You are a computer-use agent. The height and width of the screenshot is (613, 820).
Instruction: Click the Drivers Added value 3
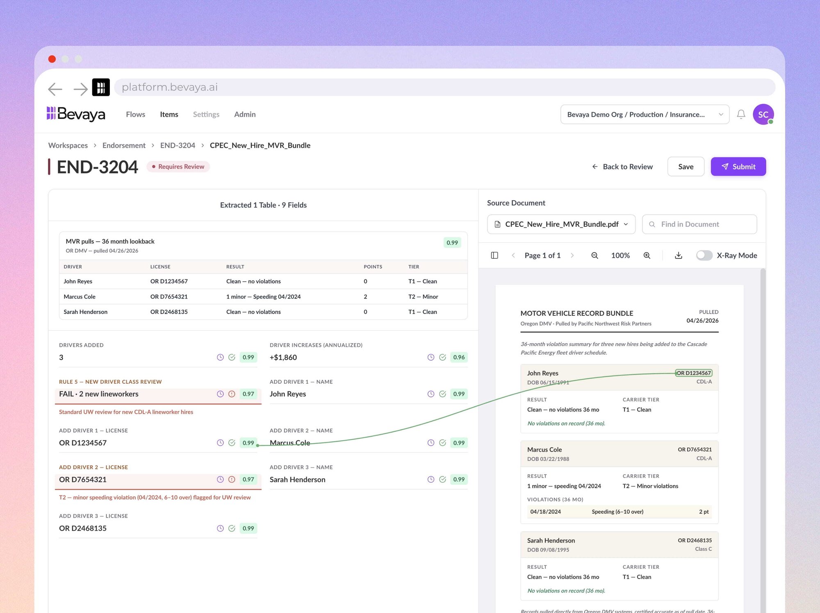point(61,357)
